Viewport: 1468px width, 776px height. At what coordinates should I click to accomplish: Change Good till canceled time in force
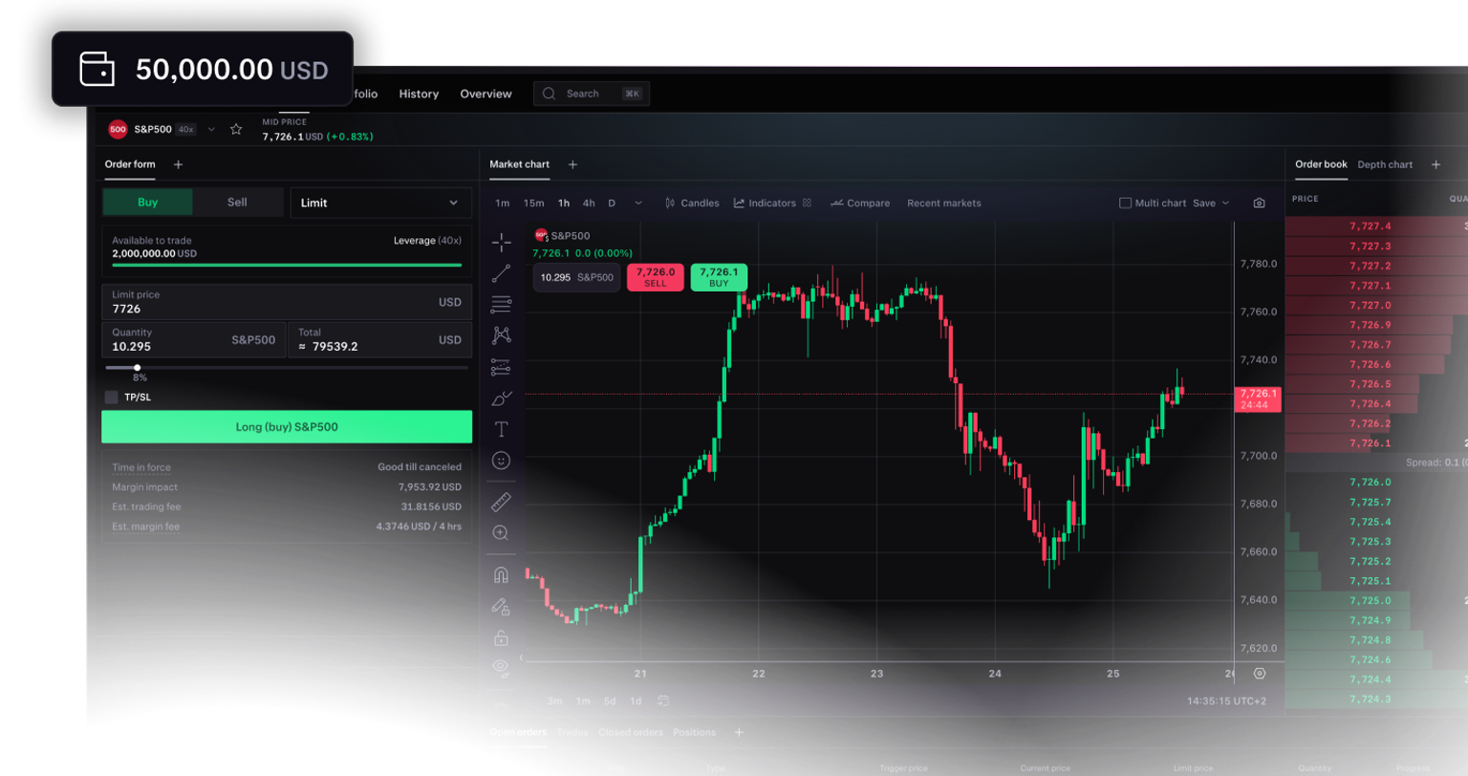[420, 467]
